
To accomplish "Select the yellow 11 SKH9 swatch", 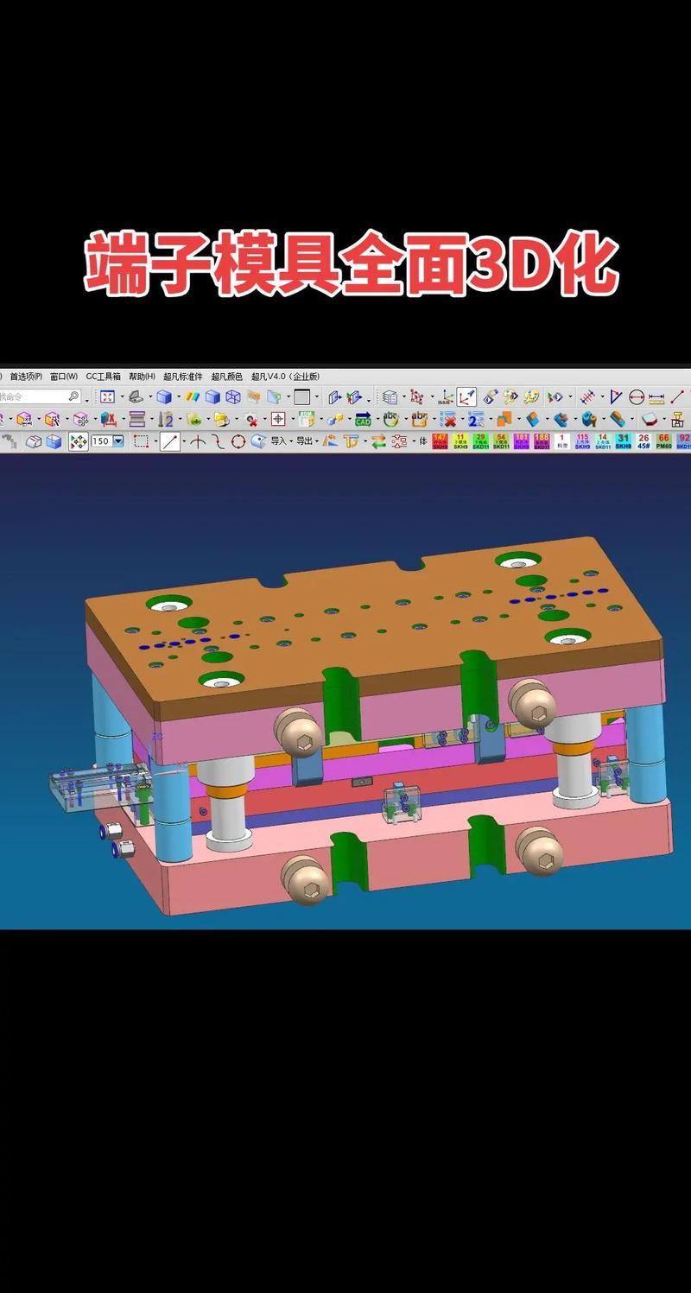I will pos(460,441).
